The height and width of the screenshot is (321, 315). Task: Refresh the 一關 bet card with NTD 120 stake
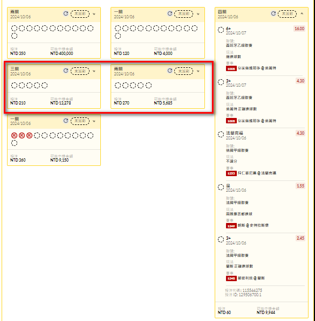[169, 13]
